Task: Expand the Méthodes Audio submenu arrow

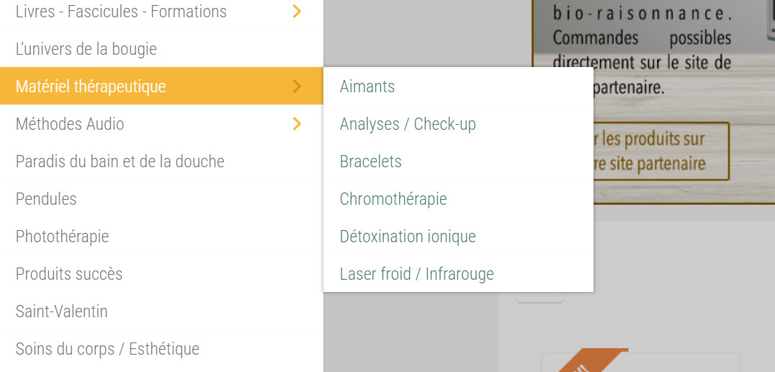Action: pos(297,124)
